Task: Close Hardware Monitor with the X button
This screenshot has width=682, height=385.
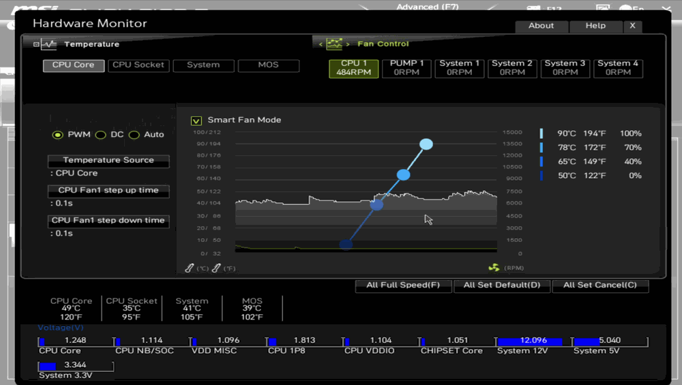Action: 632,26
